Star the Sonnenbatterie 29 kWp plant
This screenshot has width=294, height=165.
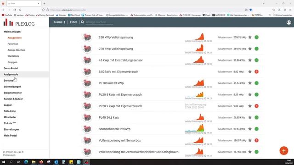coord(250,129)
